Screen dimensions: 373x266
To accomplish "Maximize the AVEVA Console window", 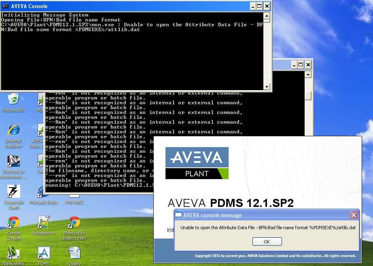I will pos(260,6).
